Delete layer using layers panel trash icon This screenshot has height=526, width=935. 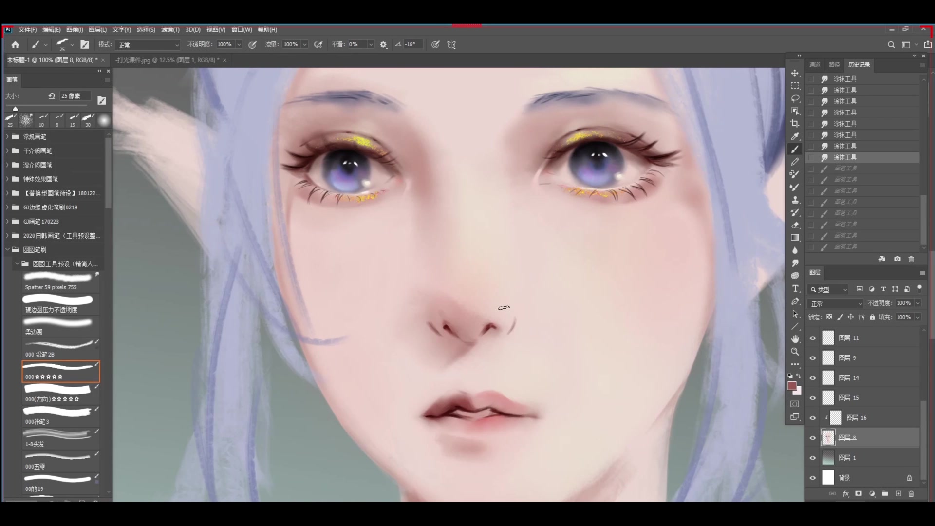(x=911, y=494)
